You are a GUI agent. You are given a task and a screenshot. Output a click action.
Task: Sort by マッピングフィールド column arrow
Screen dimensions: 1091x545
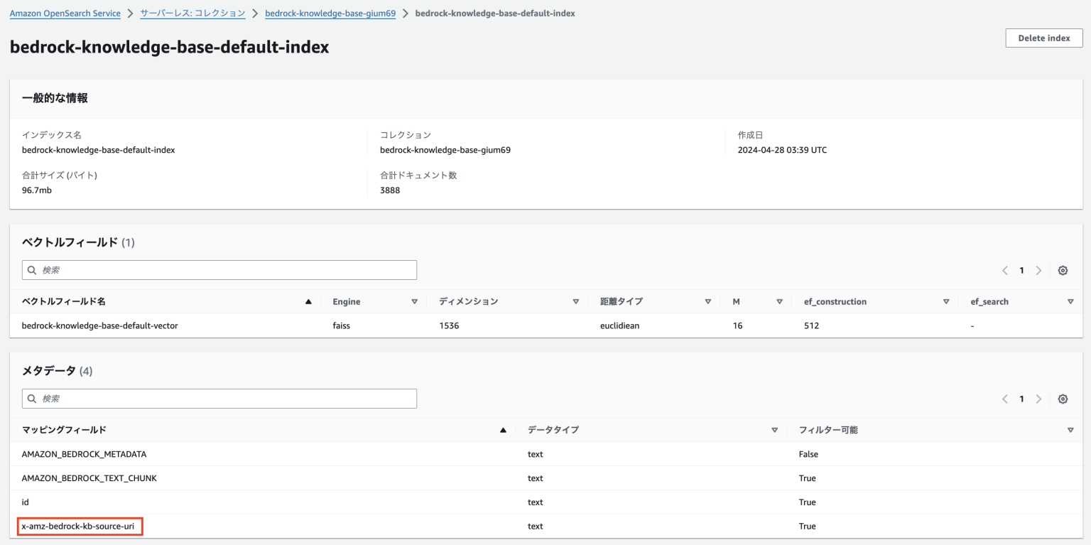503,429
